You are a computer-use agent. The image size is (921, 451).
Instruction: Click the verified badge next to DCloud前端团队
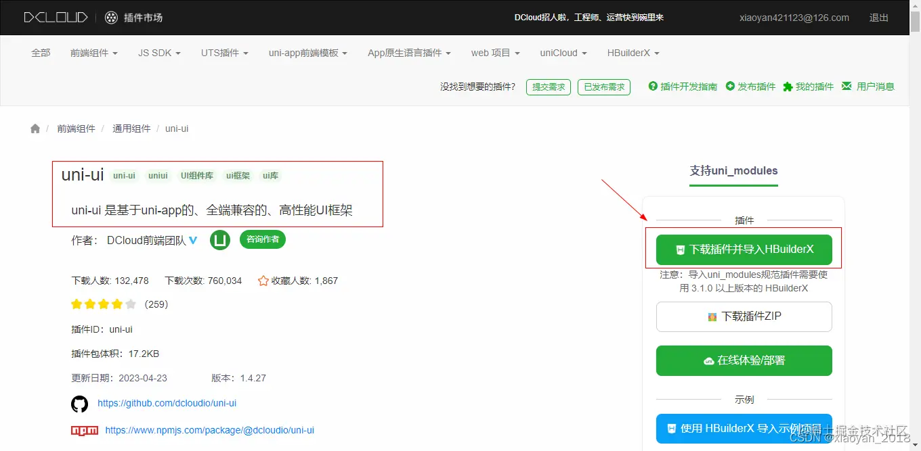193,240
